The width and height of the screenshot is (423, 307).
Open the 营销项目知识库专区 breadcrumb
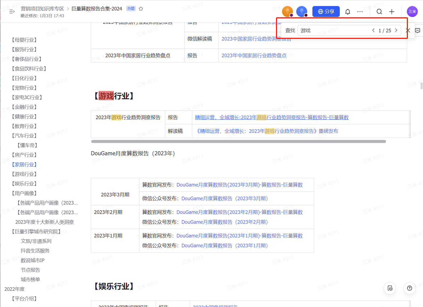coord(42,9)
